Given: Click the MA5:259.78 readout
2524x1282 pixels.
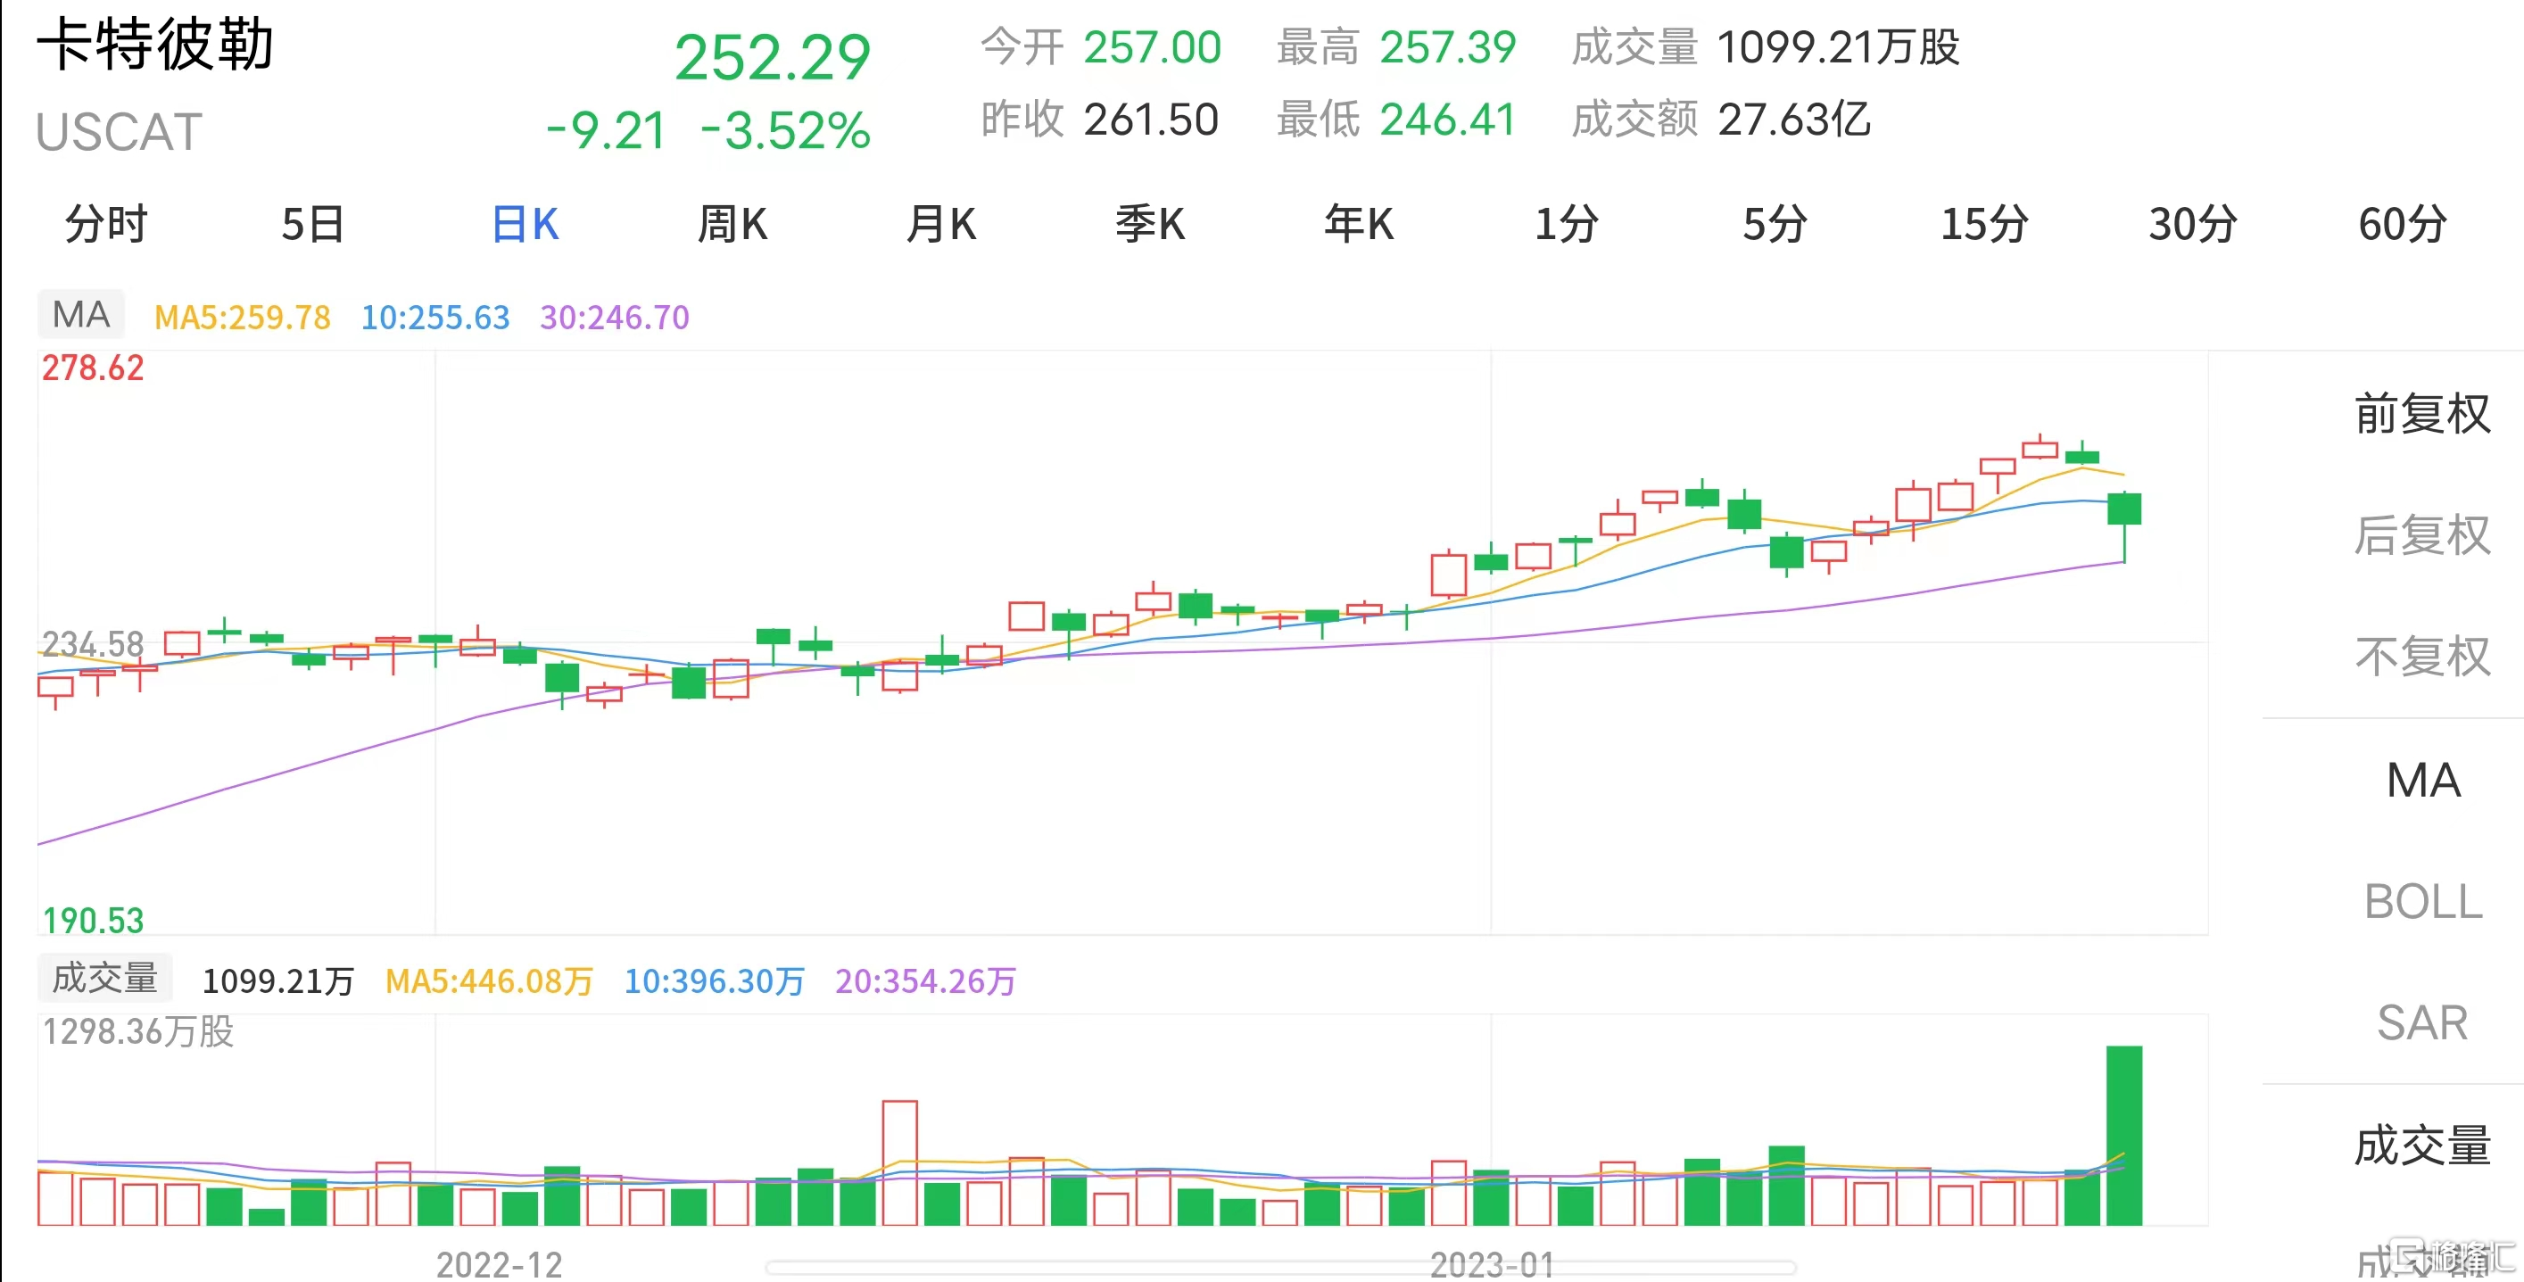Looking at the screenshot, I should pos(242,317).
